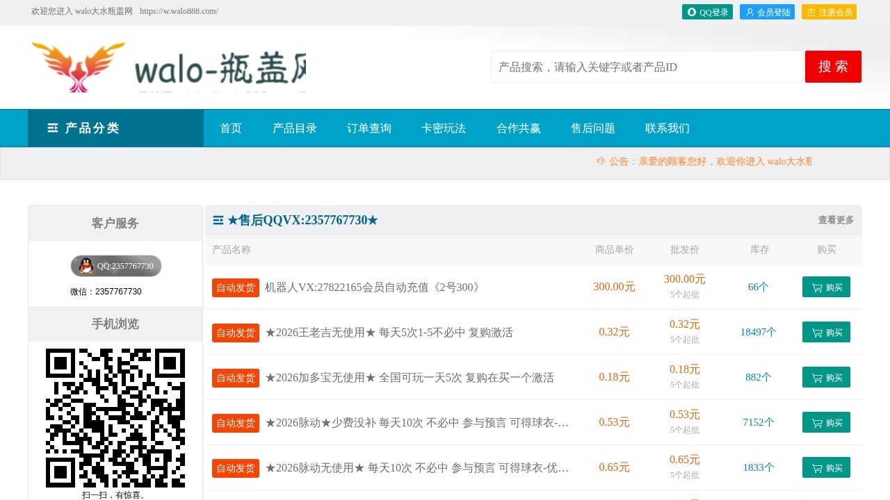Click the 公告 announcement marquee text
890x500 pixels.
click(x=711, y=161)
